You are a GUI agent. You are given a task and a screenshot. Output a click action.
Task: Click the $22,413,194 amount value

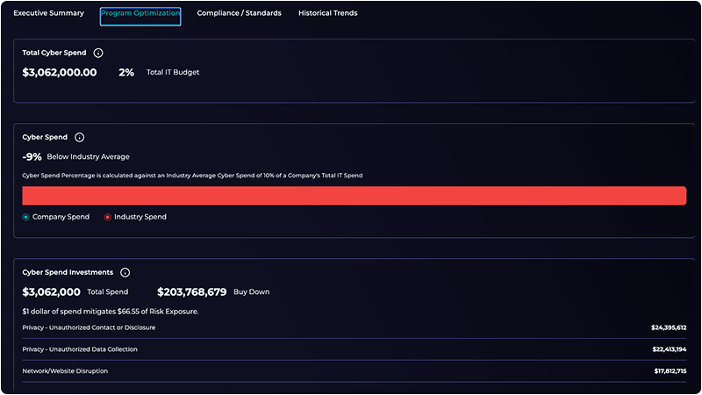(669, 349)
